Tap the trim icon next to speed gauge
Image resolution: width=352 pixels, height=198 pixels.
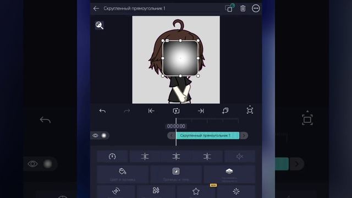tap(145, 156)
